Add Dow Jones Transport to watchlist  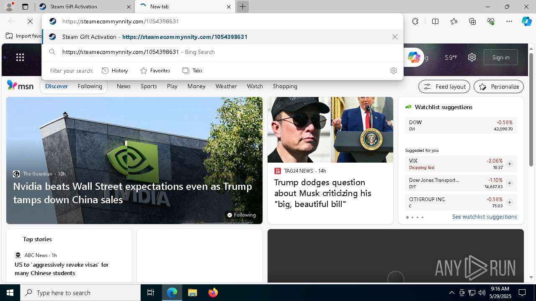pos(509,183)
